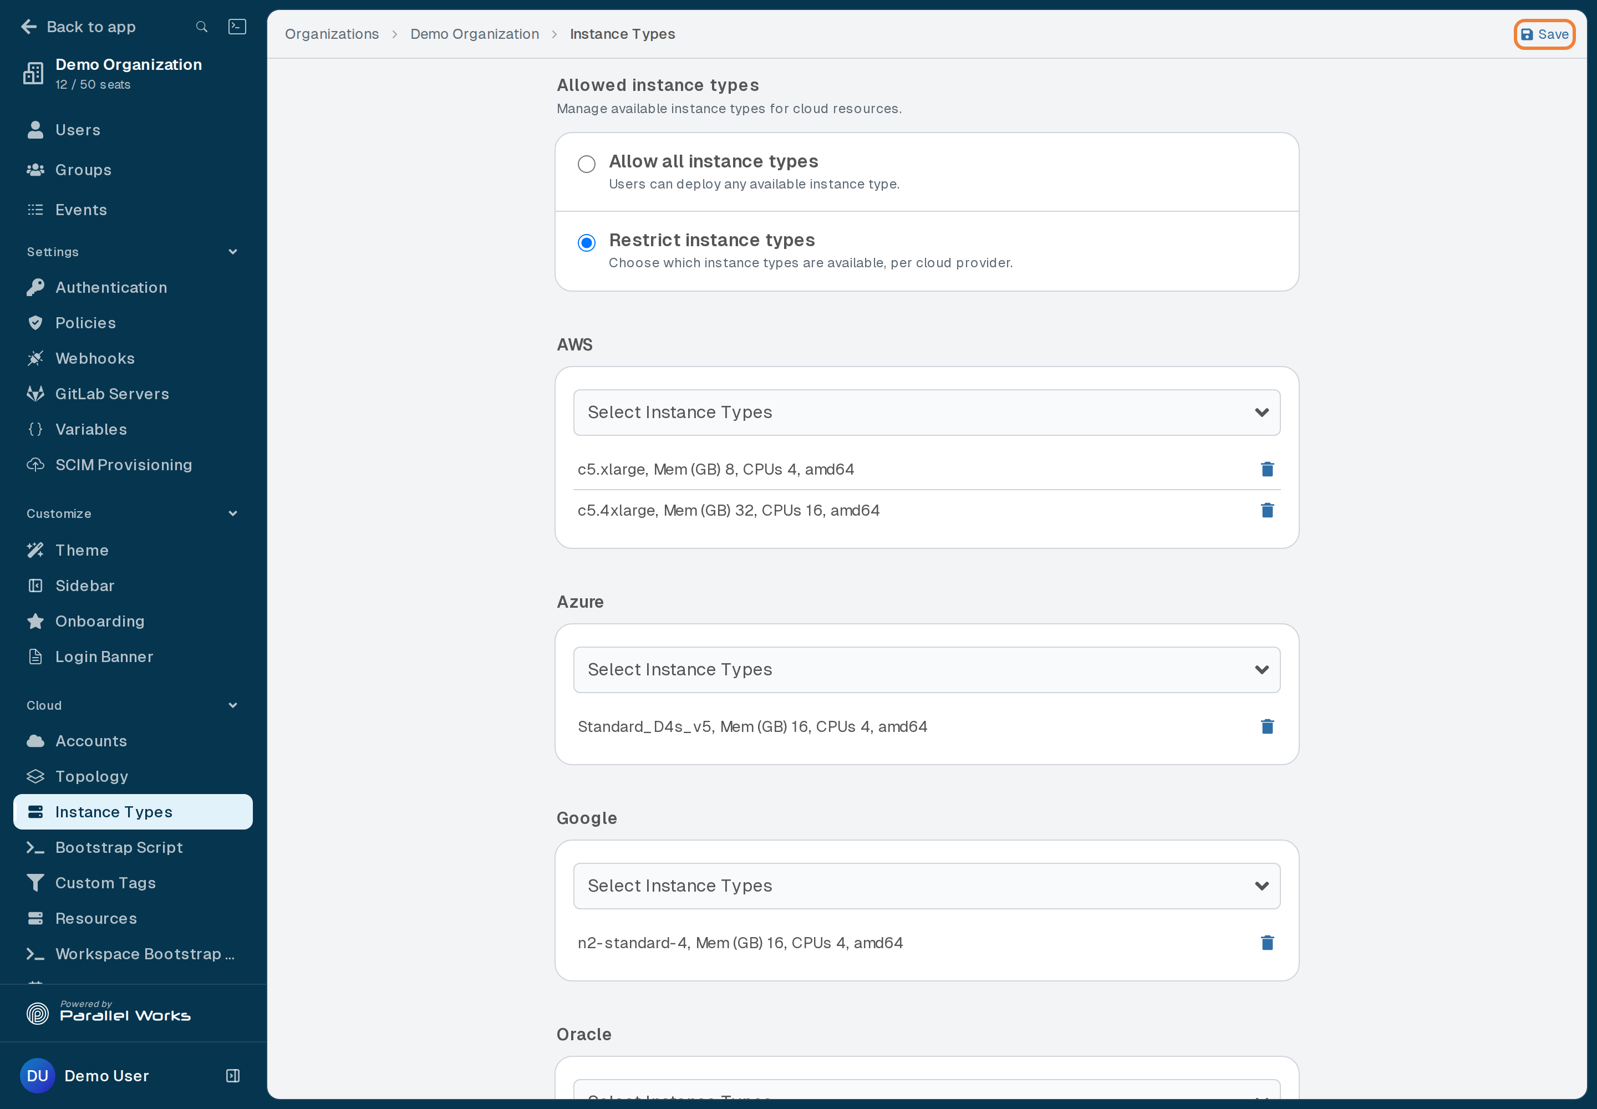This screenshot has height=1109, width=1597.
Task: Delete the c5.xlarge instance type
Action: pos(1267,469)
